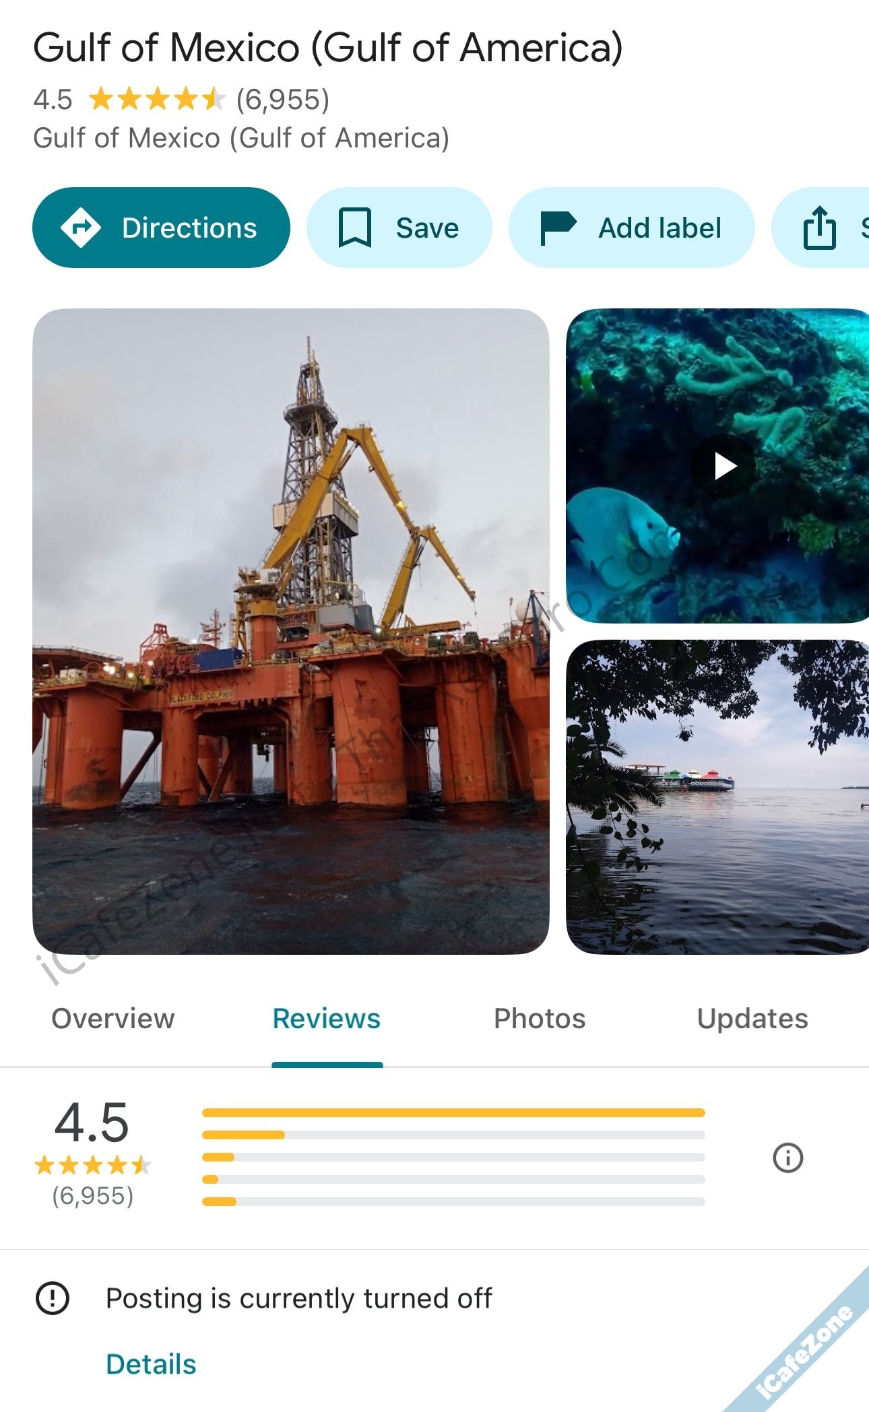The image size is (869, 1412).
Task: Open the oil rig photo
Action: (291, 631)
